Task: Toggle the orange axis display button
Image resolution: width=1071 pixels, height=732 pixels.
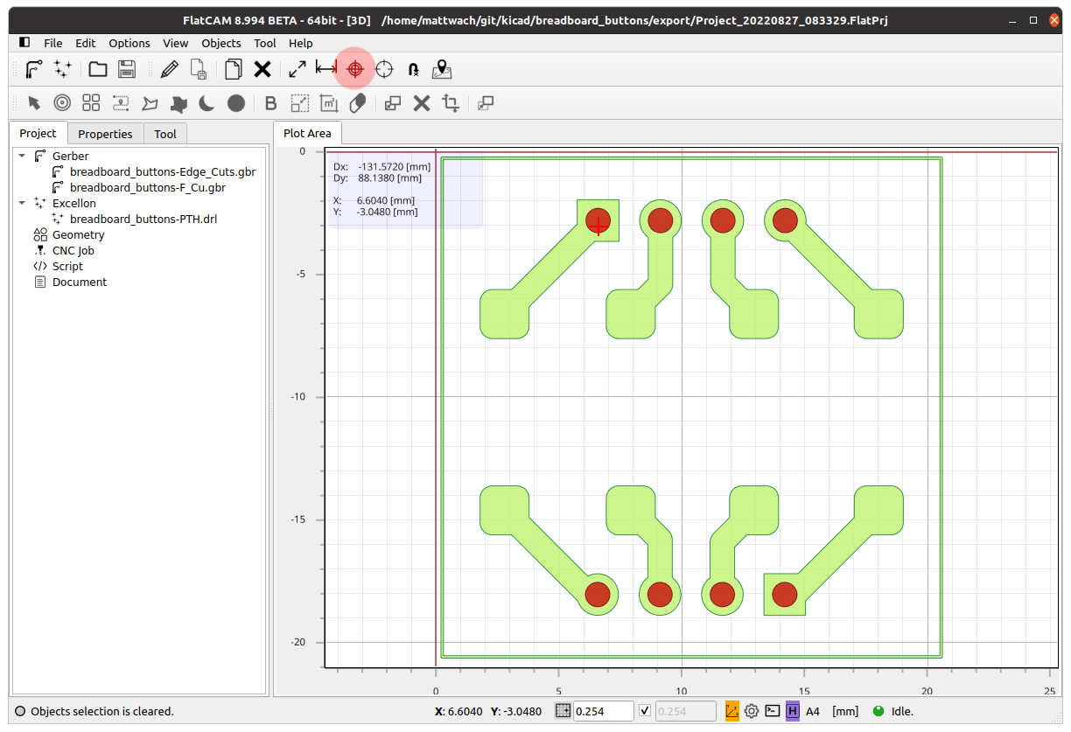Action: [732, 711]
